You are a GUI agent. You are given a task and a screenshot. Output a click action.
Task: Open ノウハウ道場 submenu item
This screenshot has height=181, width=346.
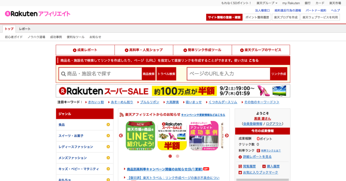pos(36,37)
